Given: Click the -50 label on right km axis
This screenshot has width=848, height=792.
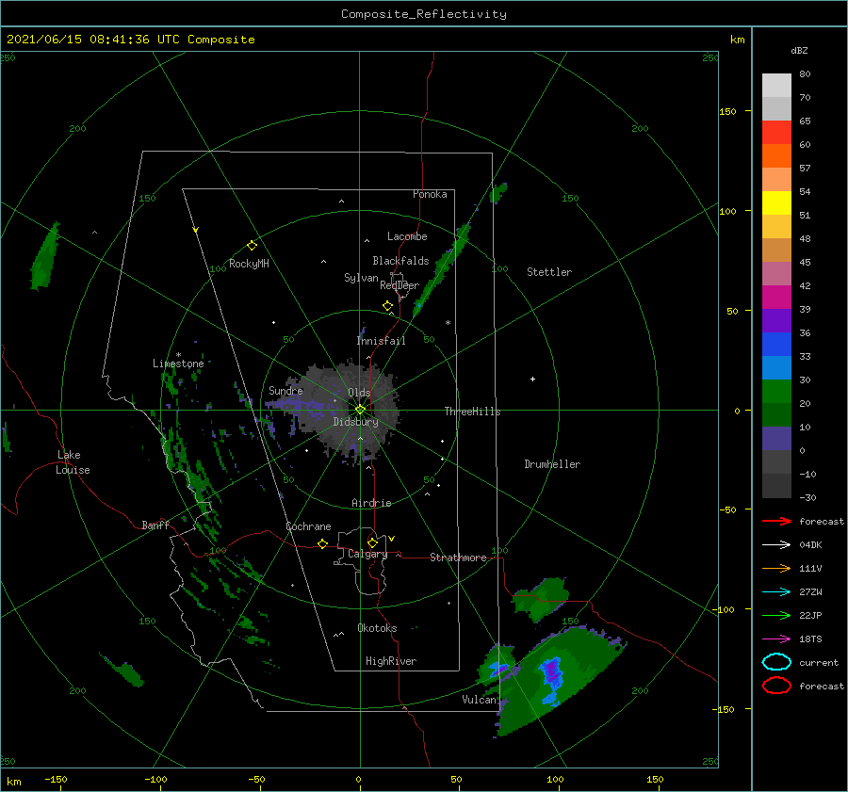Looking at the screenshot, I should 728,509.
